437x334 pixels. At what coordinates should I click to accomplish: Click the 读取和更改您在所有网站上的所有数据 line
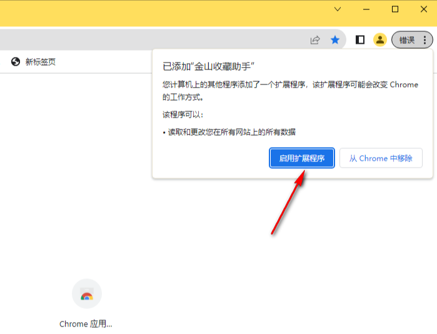click(231, 132)
